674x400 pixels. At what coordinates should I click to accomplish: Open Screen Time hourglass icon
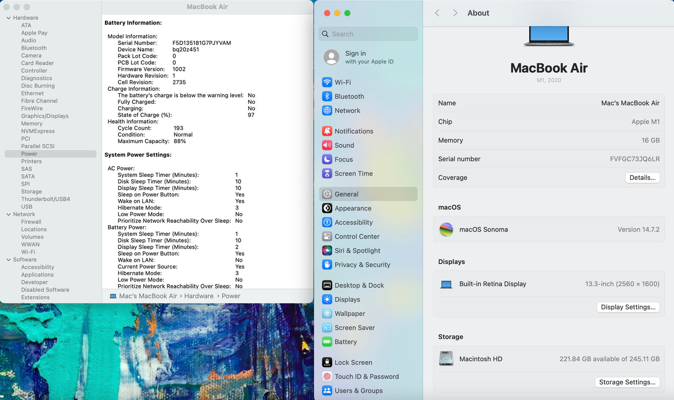tap(327, 174)
